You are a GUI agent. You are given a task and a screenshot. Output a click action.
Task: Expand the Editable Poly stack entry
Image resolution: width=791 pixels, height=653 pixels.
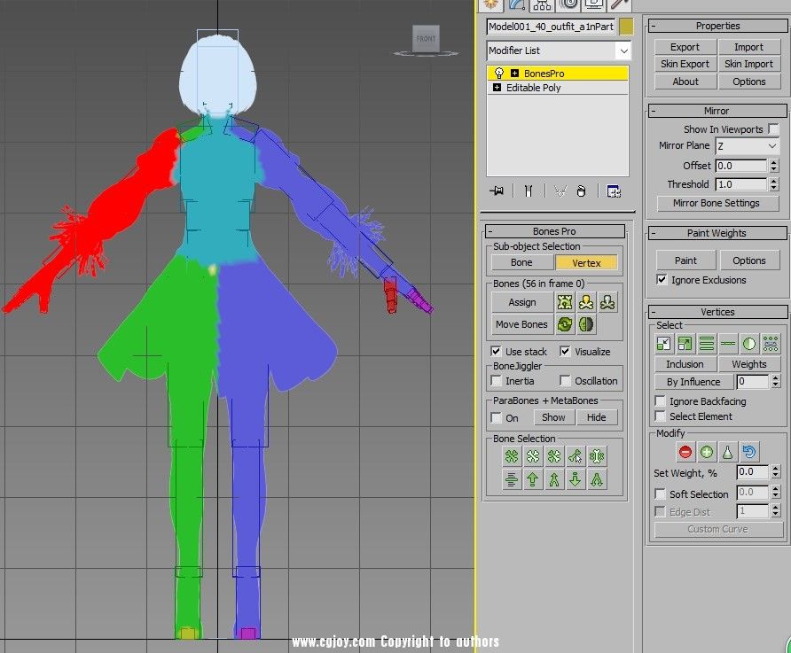click(497, 88)
